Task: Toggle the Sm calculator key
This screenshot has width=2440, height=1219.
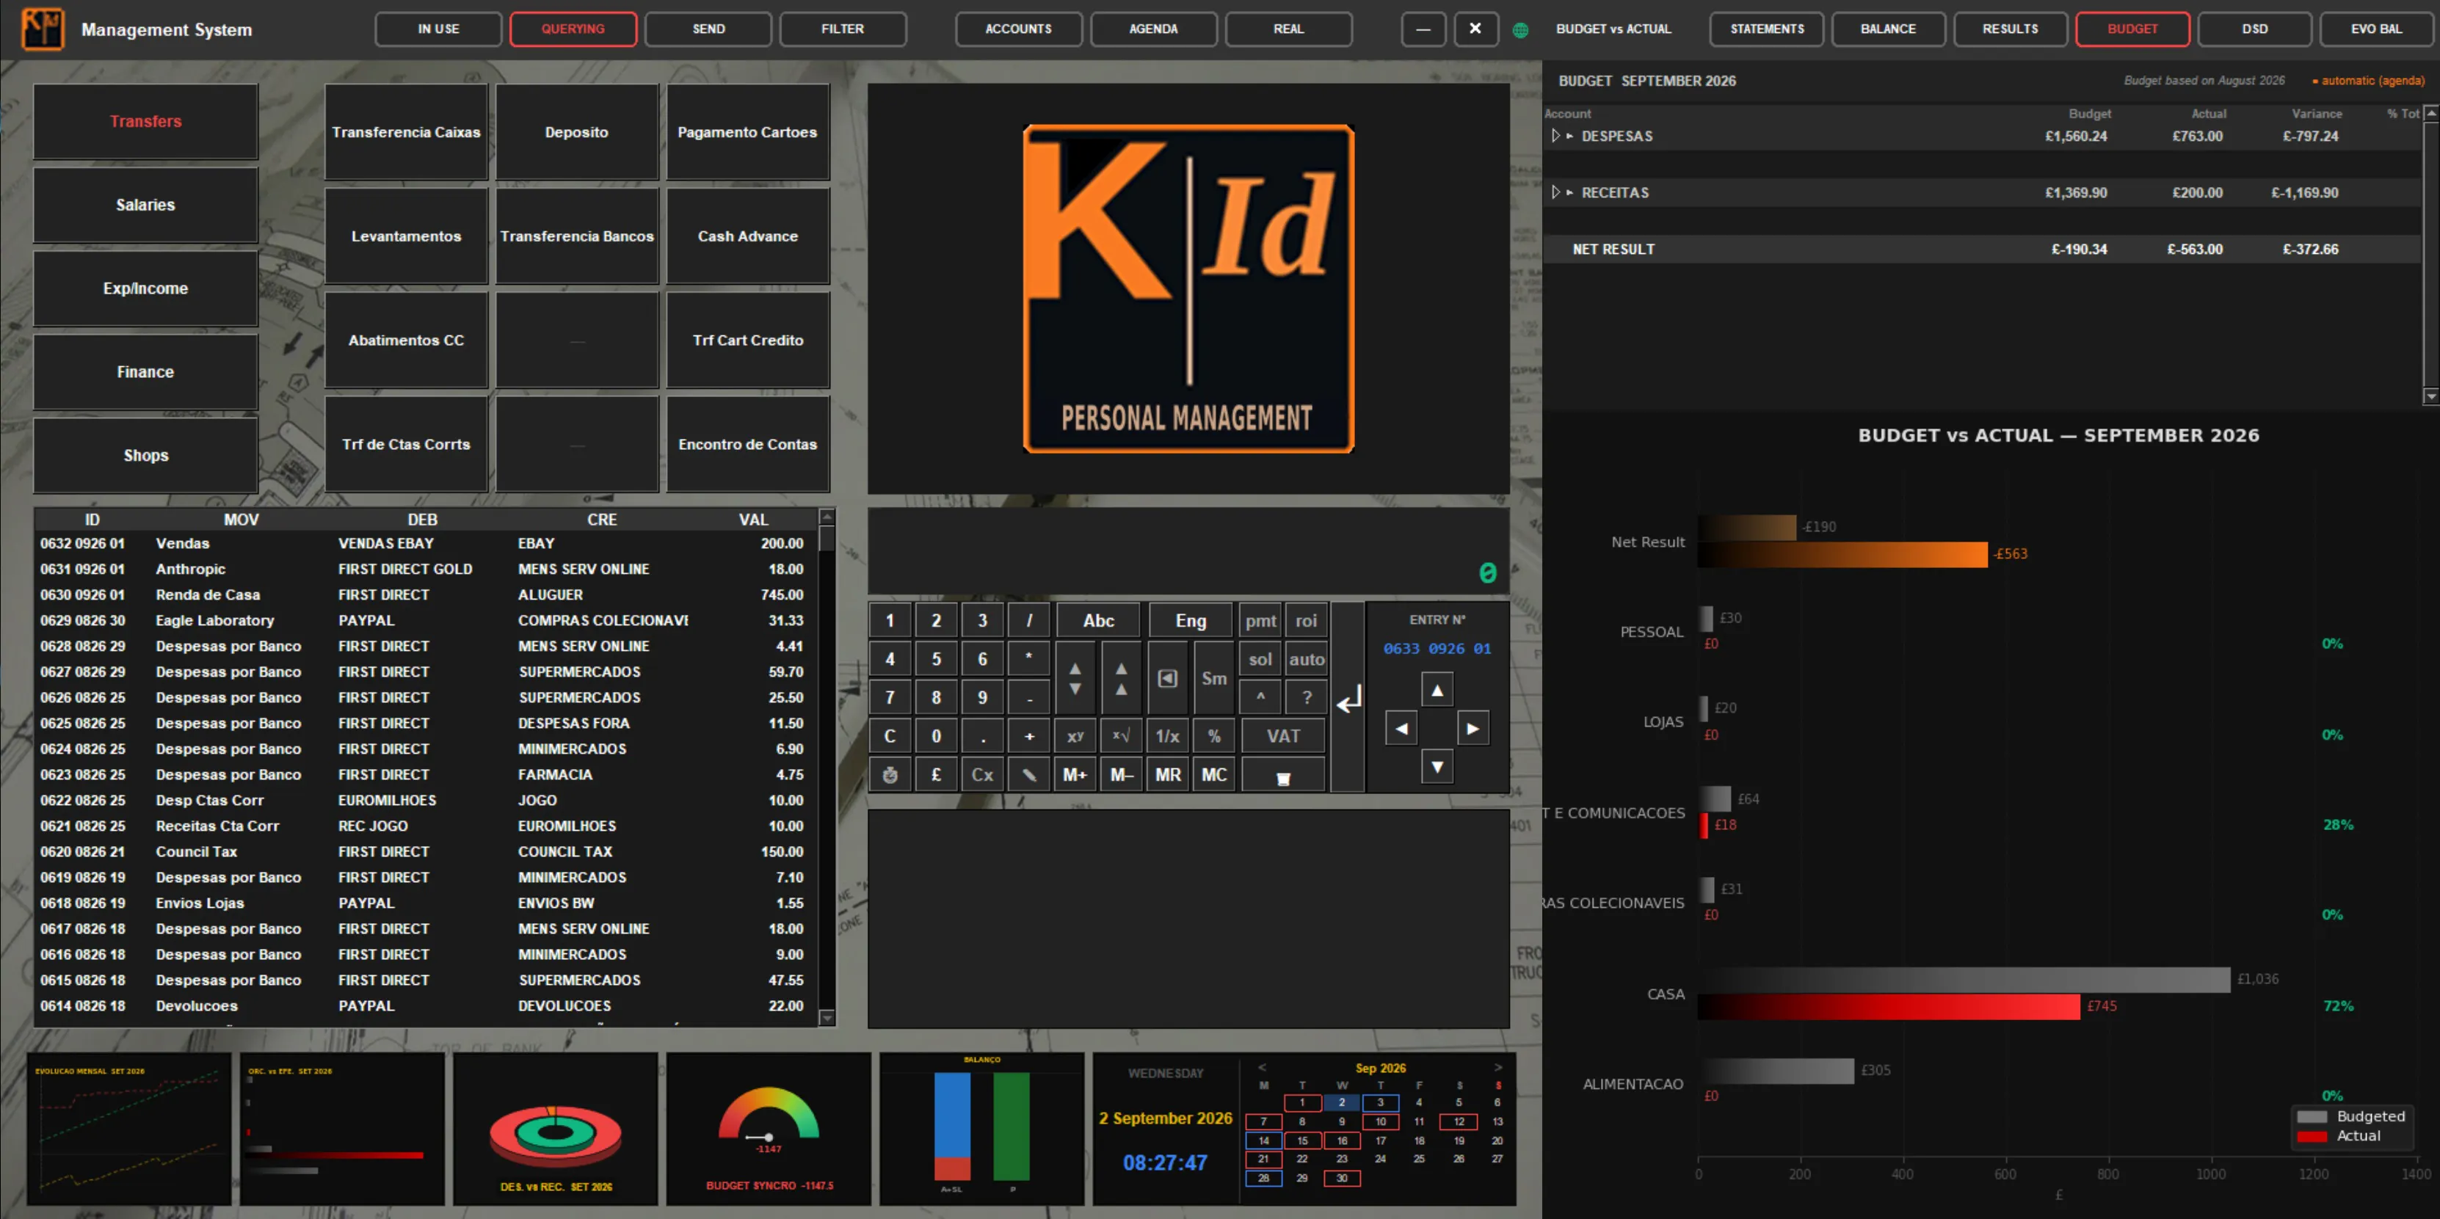Action: [1214, 678]
